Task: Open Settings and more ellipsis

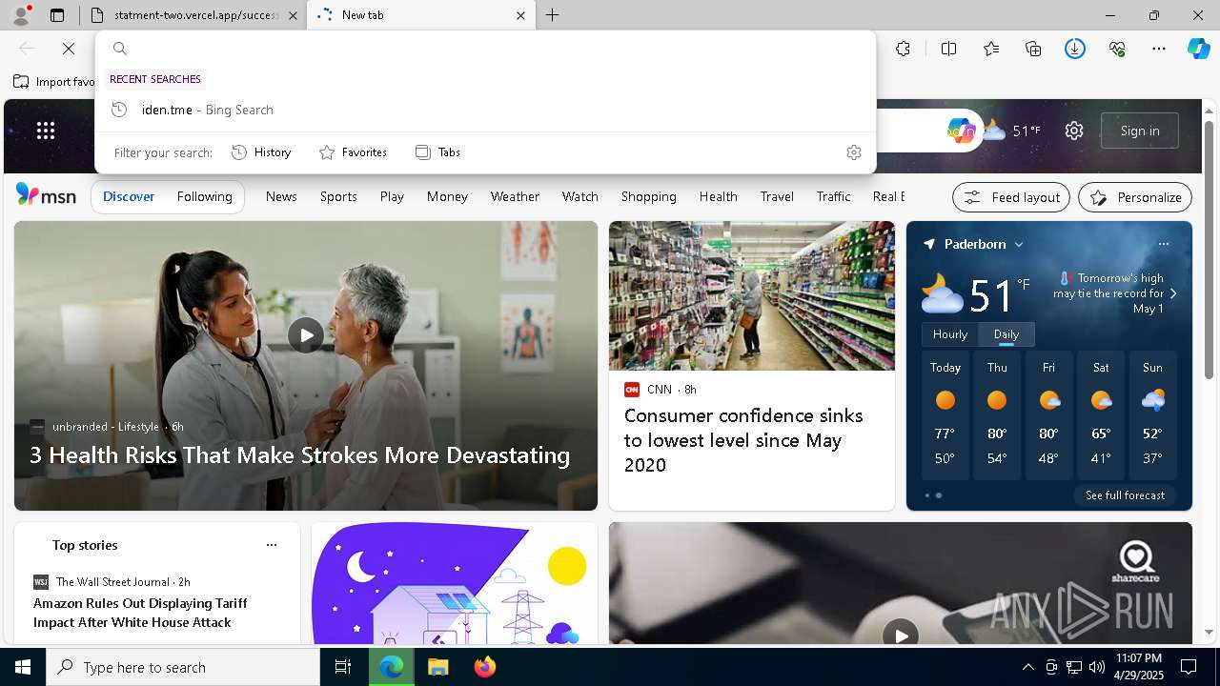Action: (x=1159, y=49)
